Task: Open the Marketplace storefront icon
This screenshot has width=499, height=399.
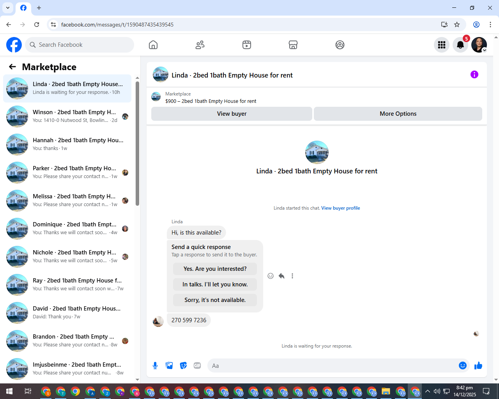Action: [x=293, y=45]
